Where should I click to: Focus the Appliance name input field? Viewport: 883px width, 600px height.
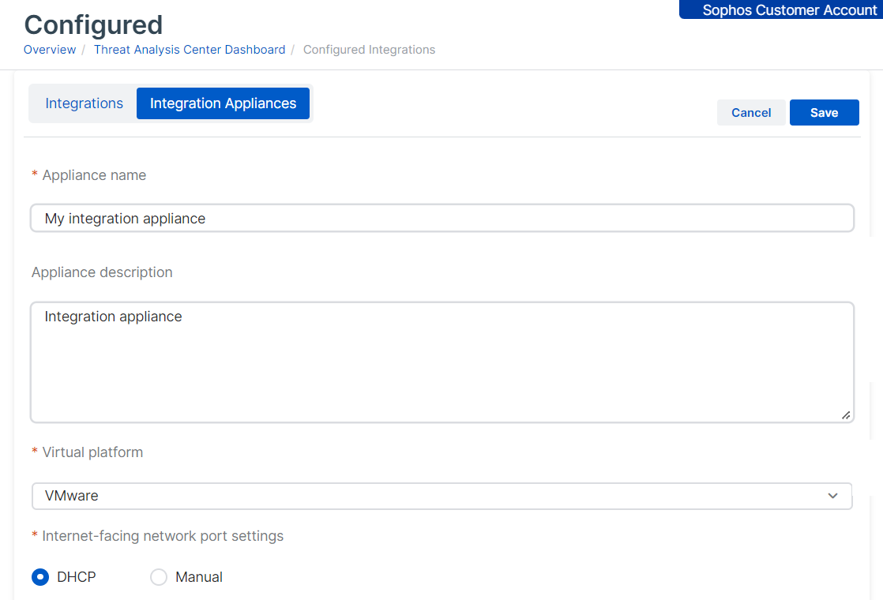click(x=442, y=219)
